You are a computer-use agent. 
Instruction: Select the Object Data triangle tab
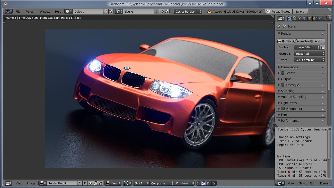click(325, 18)
